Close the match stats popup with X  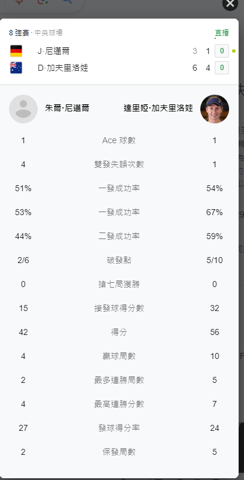[230, 3]
